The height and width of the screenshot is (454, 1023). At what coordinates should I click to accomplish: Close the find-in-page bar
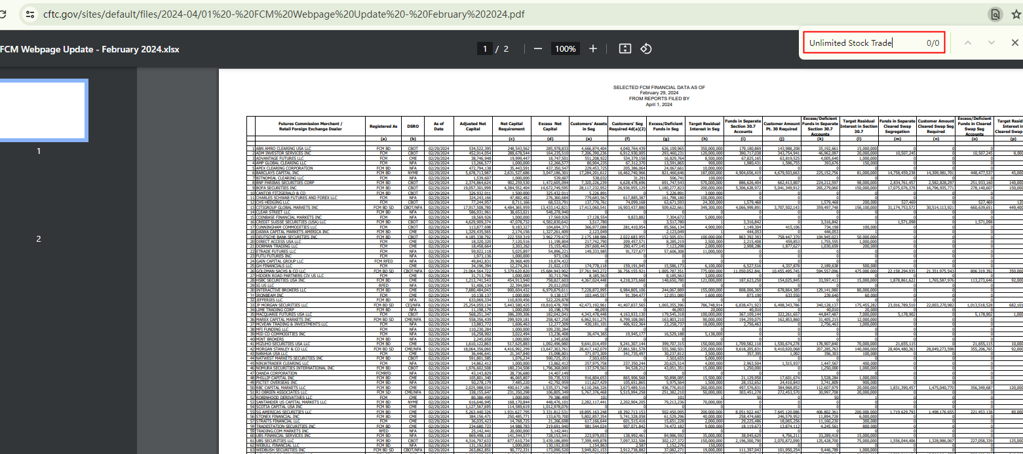(1014, 43)
